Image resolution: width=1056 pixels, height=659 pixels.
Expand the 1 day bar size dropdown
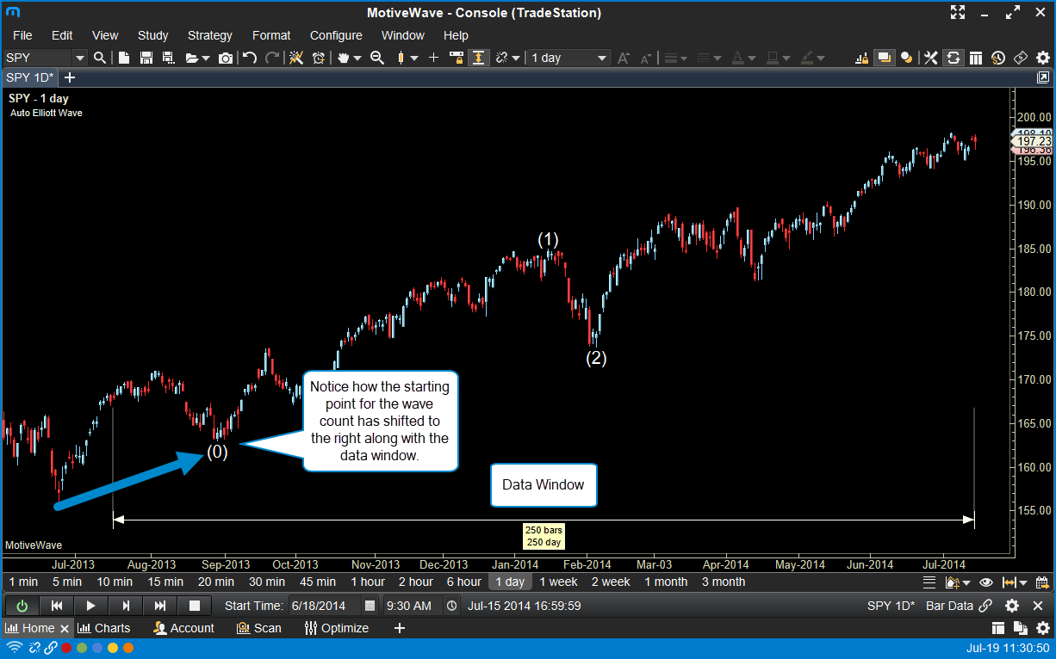(x=602, y=58)
